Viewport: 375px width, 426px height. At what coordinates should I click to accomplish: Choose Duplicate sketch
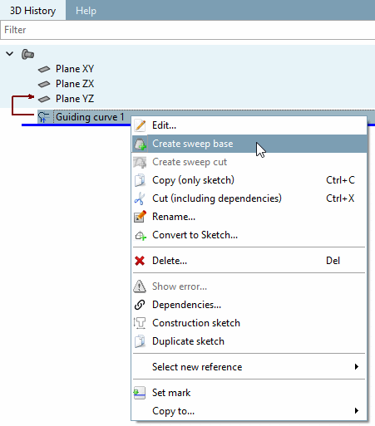(249, 341)
